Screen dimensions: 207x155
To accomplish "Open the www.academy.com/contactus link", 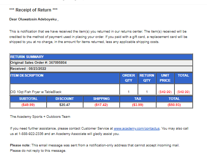I will [x=136, y=129].
